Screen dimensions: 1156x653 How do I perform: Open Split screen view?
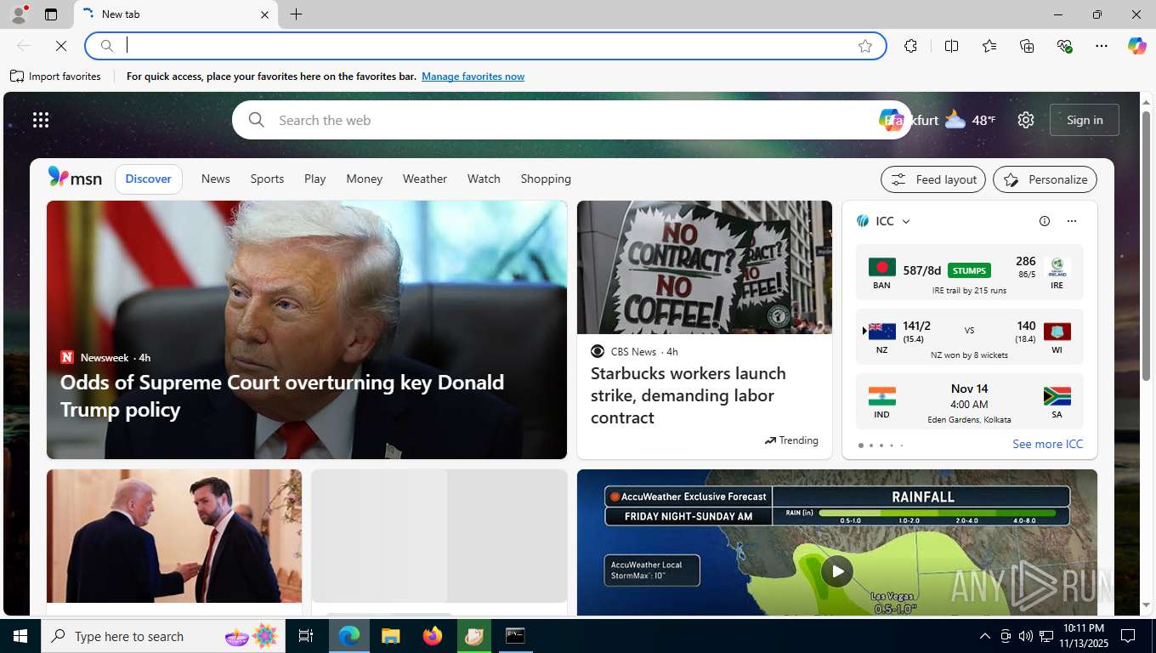952,46
